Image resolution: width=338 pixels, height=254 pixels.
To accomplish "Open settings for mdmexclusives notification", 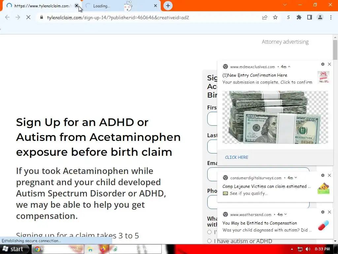I will 323,64.
